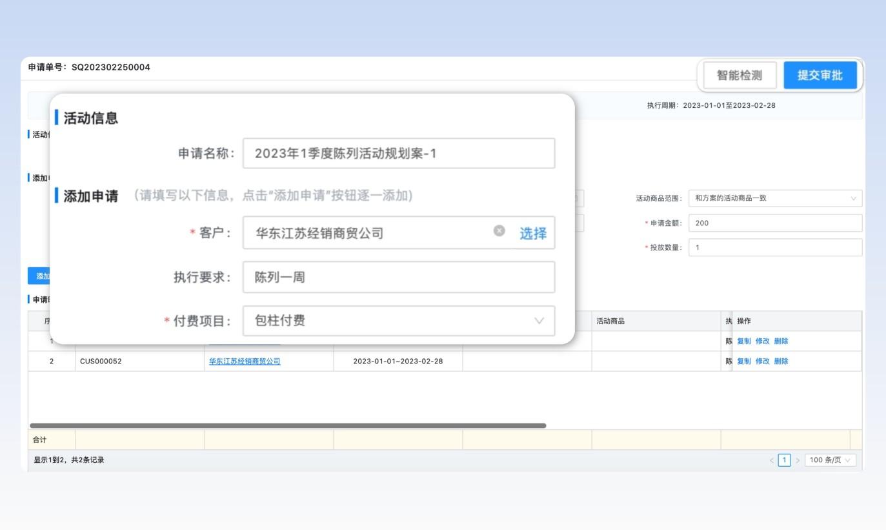Open the 付费项目 dropdown via its chevron arrow
The height and width of the screenshot is (530, 886).
coord(539,321)
